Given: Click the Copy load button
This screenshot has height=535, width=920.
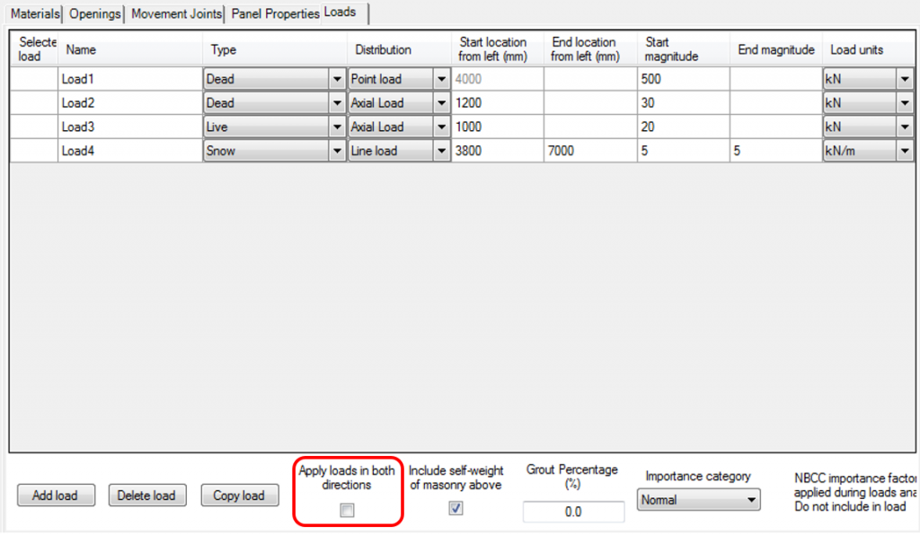Looking at the screenshot, I should (x=239, y=495).
